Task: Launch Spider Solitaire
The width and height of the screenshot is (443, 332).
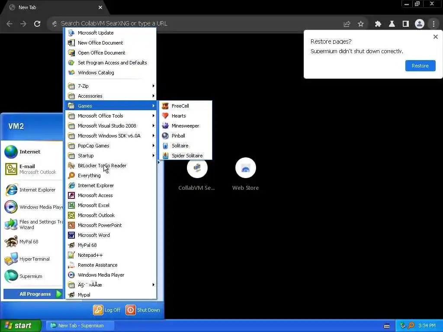Action: click(x=185, y=156)
